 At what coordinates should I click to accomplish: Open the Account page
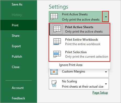tap(18, 88)
